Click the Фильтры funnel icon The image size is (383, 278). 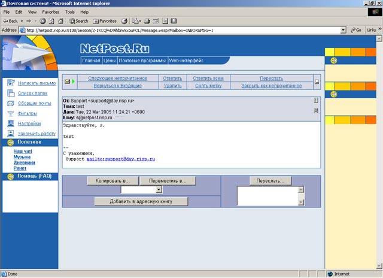pos(11,114)
